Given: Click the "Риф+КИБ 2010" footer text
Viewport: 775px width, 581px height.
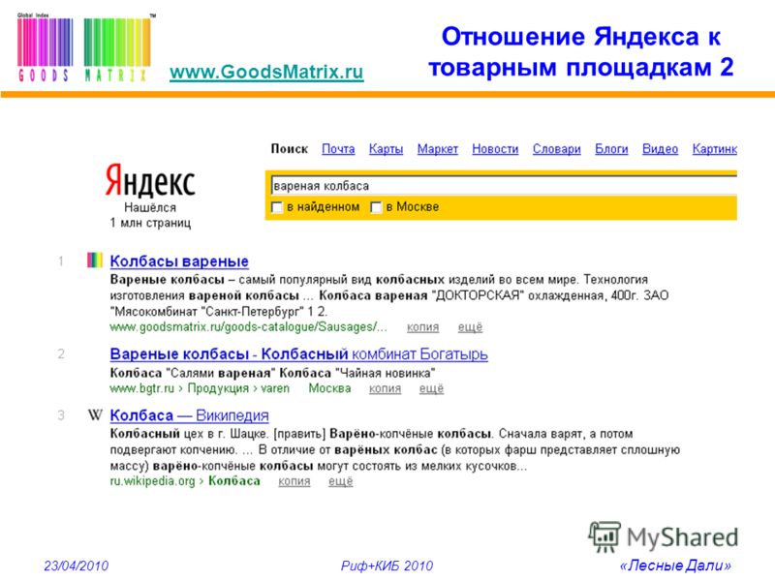Looking at the screenshot, I should pos(387,566).
